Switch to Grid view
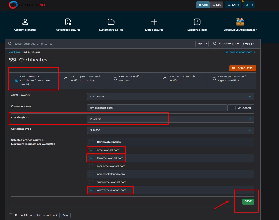Image resolution: width=279 pixels, height=220 pixels. pos(203,5)
